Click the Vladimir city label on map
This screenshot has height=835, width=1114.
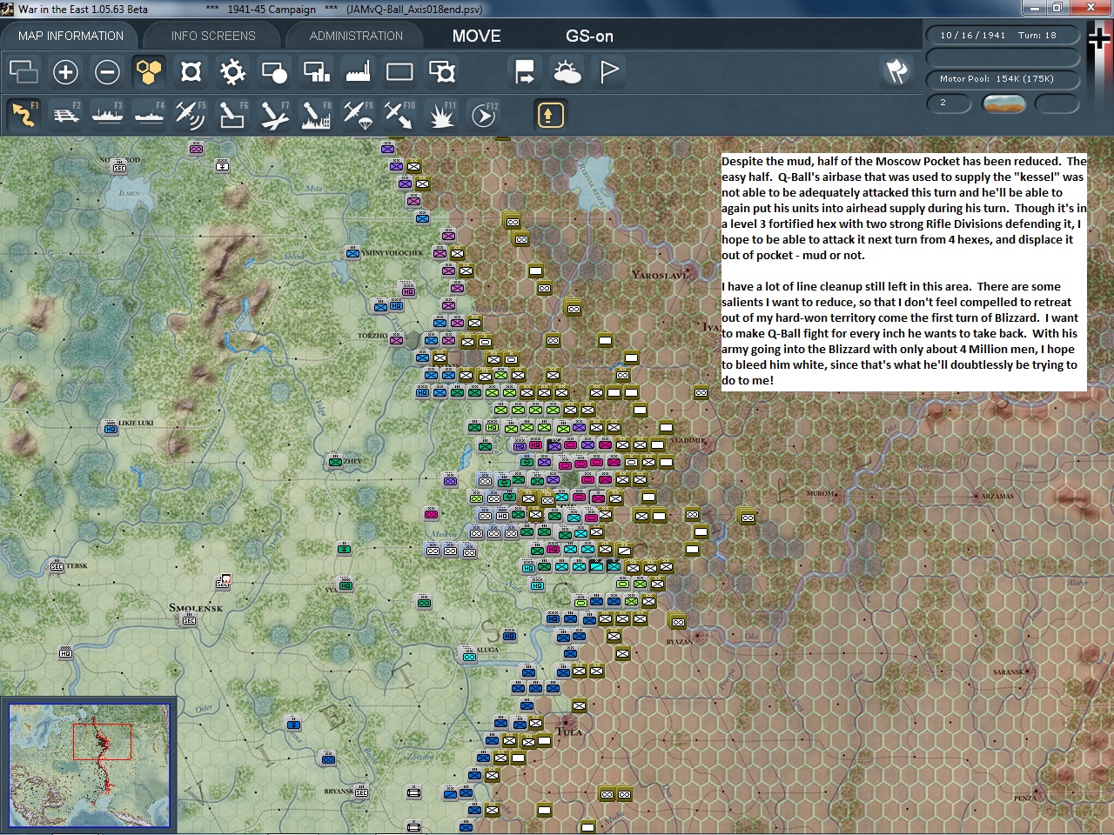point(688,440)
